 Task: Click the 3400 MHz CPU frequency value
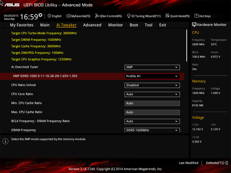click(x=198, y=44)
